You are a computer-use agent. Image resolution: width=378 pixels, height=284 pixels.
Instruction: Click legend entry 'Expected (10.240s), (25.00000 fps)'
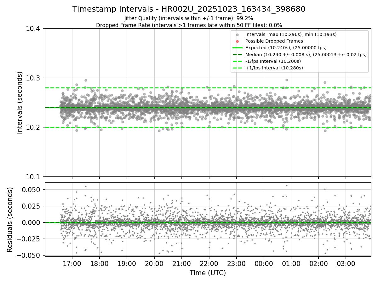[x=286, y=48]
